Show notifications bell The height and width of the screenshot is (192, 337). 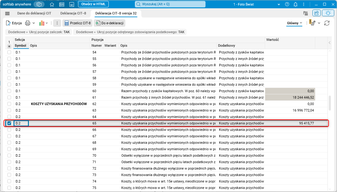tap(296, 4)
